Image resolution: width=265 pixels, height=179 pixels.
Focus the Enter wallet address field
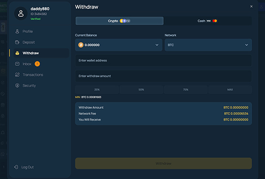tap(163, 61)
